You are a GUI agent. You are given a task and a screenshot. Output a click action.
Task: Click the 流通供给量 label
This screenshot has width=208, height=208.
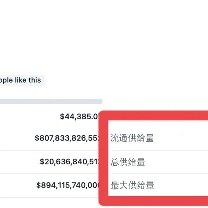tap(132, 138)
